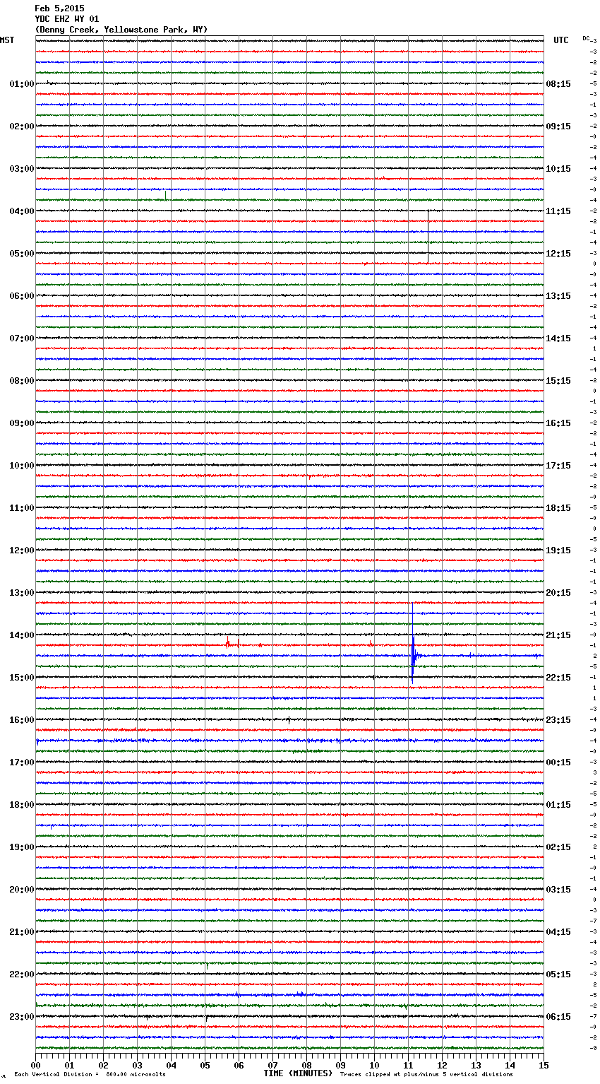Screen dimensions: 600x1084
Task: Click the 09:15 UTC time label
Action: click(558, 126)
